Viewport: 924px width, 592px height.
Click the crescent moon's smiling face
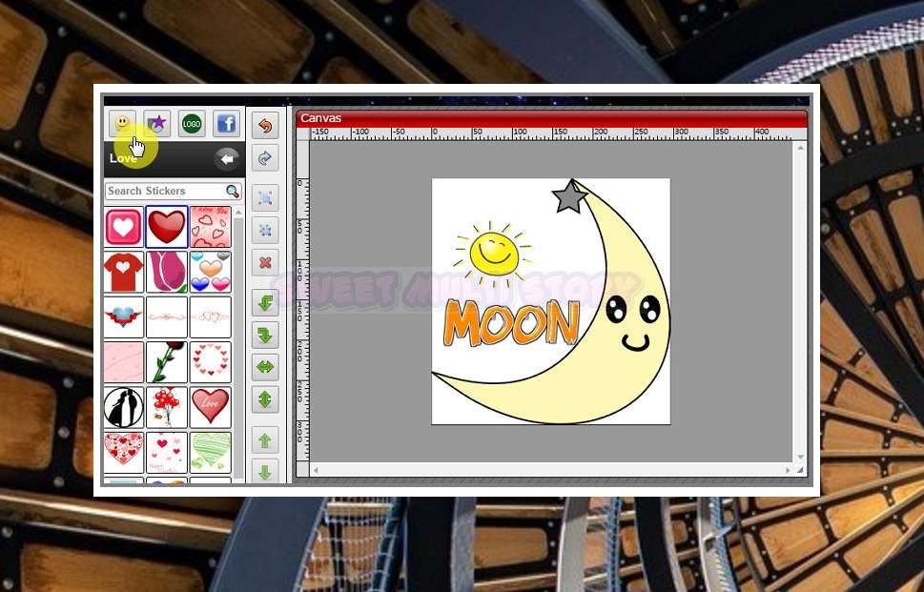tap(634, 321)
